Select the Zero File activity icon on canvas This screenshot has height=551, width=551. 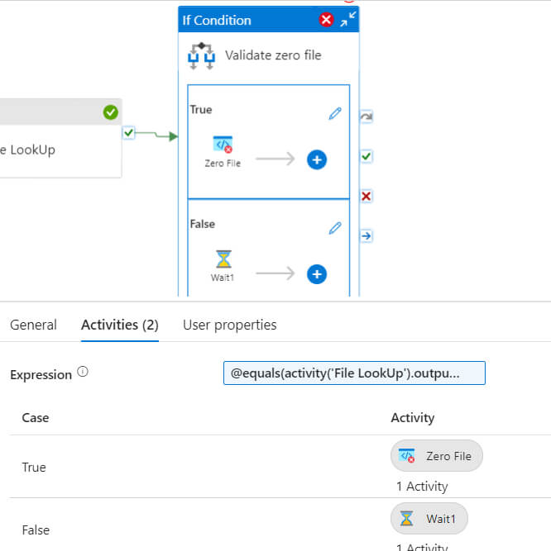point(223,145)
